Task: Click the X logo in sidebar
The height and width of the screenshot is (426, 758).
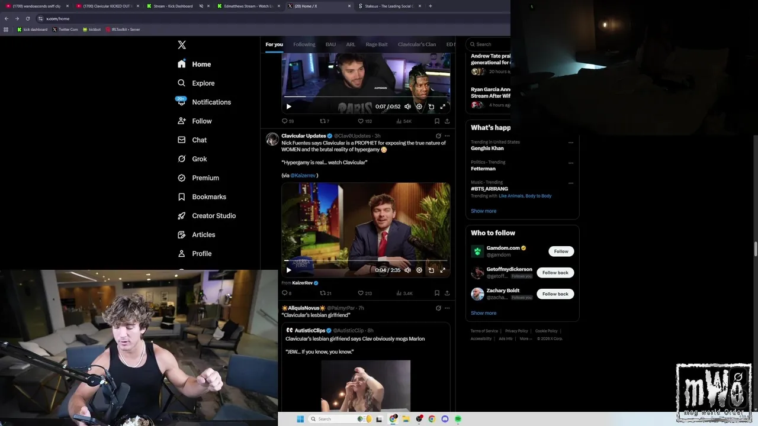Action: coord(182,45)
